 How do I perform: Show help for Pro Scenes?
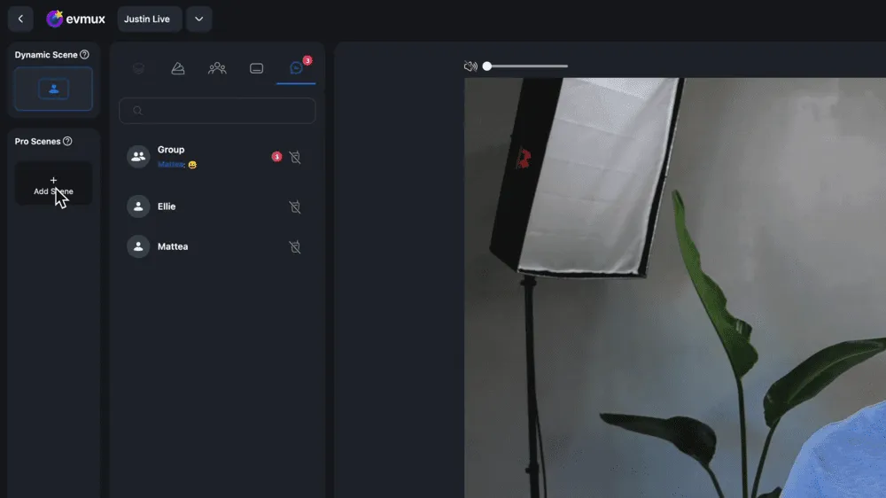(68, 141)
